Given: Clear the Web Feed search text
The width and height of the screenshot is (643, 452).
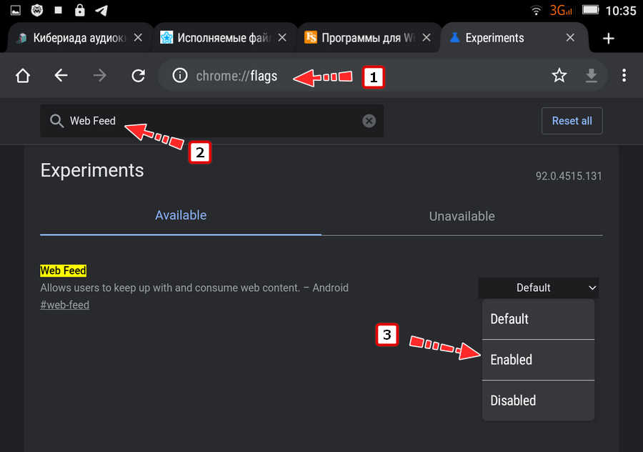Looking at the screenshot, I should pyautogui.click(x=369, y=121).
